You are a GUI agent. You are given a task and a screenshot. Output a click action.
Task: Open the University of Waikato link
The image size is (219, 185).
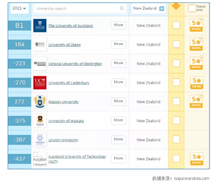[66, 121]
